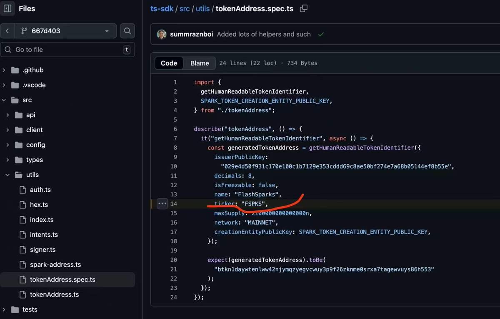500x319 pixels.
Task: Click the btkn1 token address string
Action: [324, 269]
